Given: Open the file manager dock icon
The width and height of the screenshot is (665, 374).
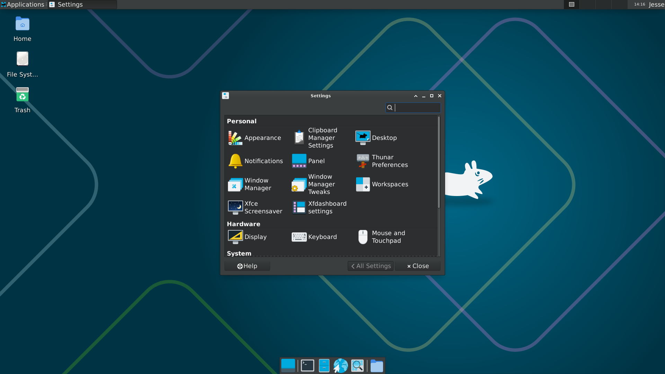Looking at the screenshot, I should [377, 366].
